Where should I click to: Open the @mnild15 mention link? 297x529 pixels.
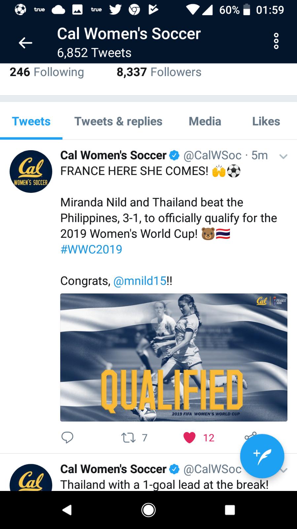click(x=140, y=281)
